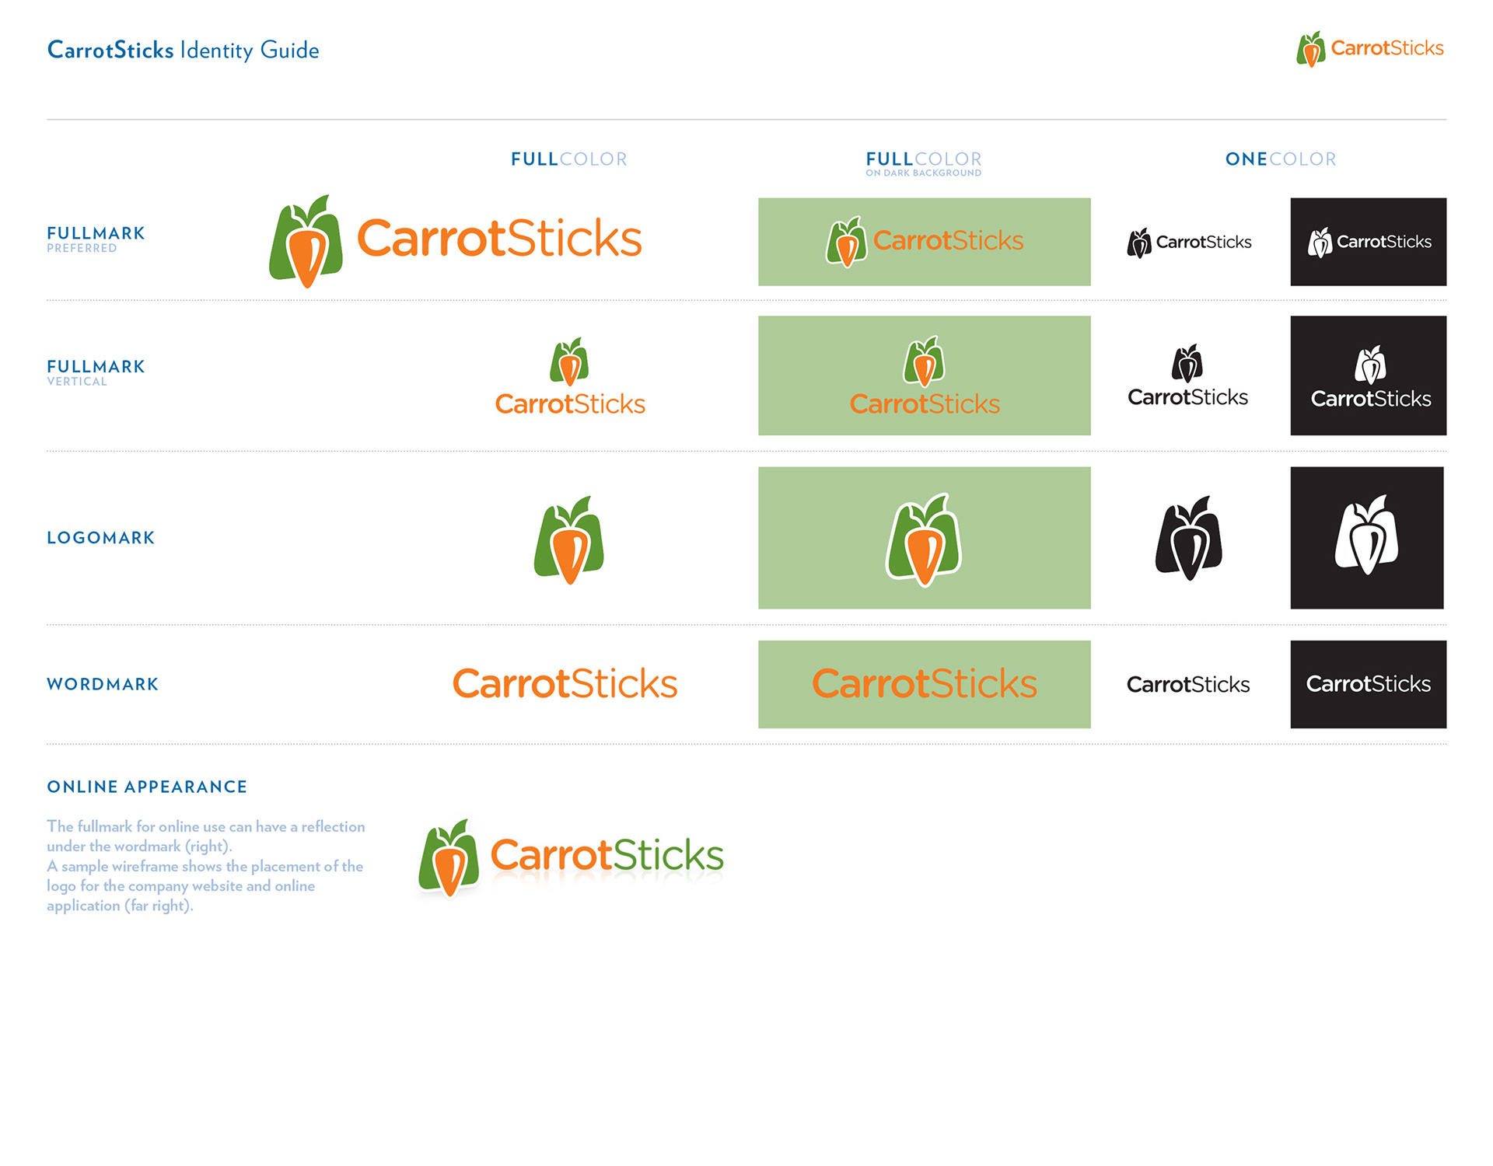Click the vertical fullmark on green background

pyautogui.click(x=925, y=376)
